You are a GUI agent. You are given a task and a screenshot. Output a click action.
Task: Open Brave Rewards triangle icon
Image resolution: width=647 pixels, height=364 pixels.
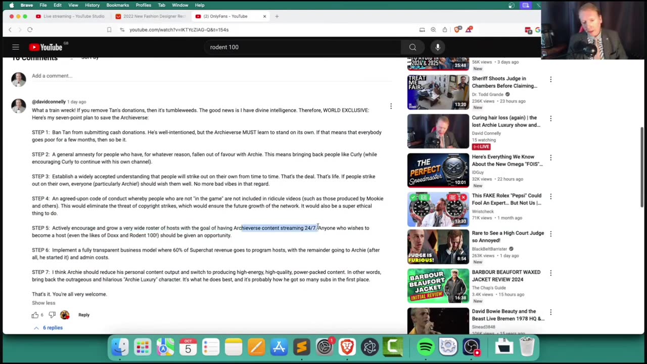coord(469,30)
